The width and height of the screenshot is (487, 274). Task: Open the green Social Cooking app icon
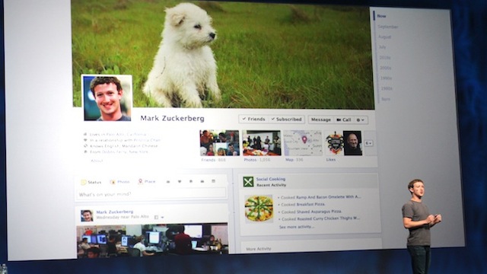click(248, 181)
